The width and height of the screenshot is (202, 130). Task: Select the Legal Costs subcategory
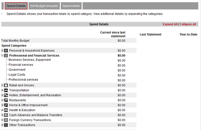tap(17, 75)
